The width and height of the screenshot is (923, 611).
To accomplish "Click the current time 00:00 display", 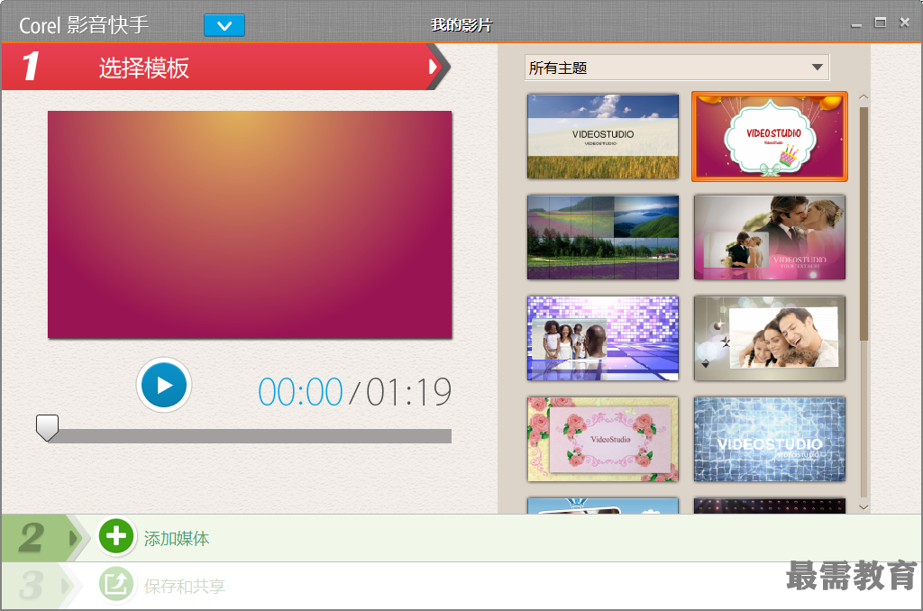I will coord(300,393).
